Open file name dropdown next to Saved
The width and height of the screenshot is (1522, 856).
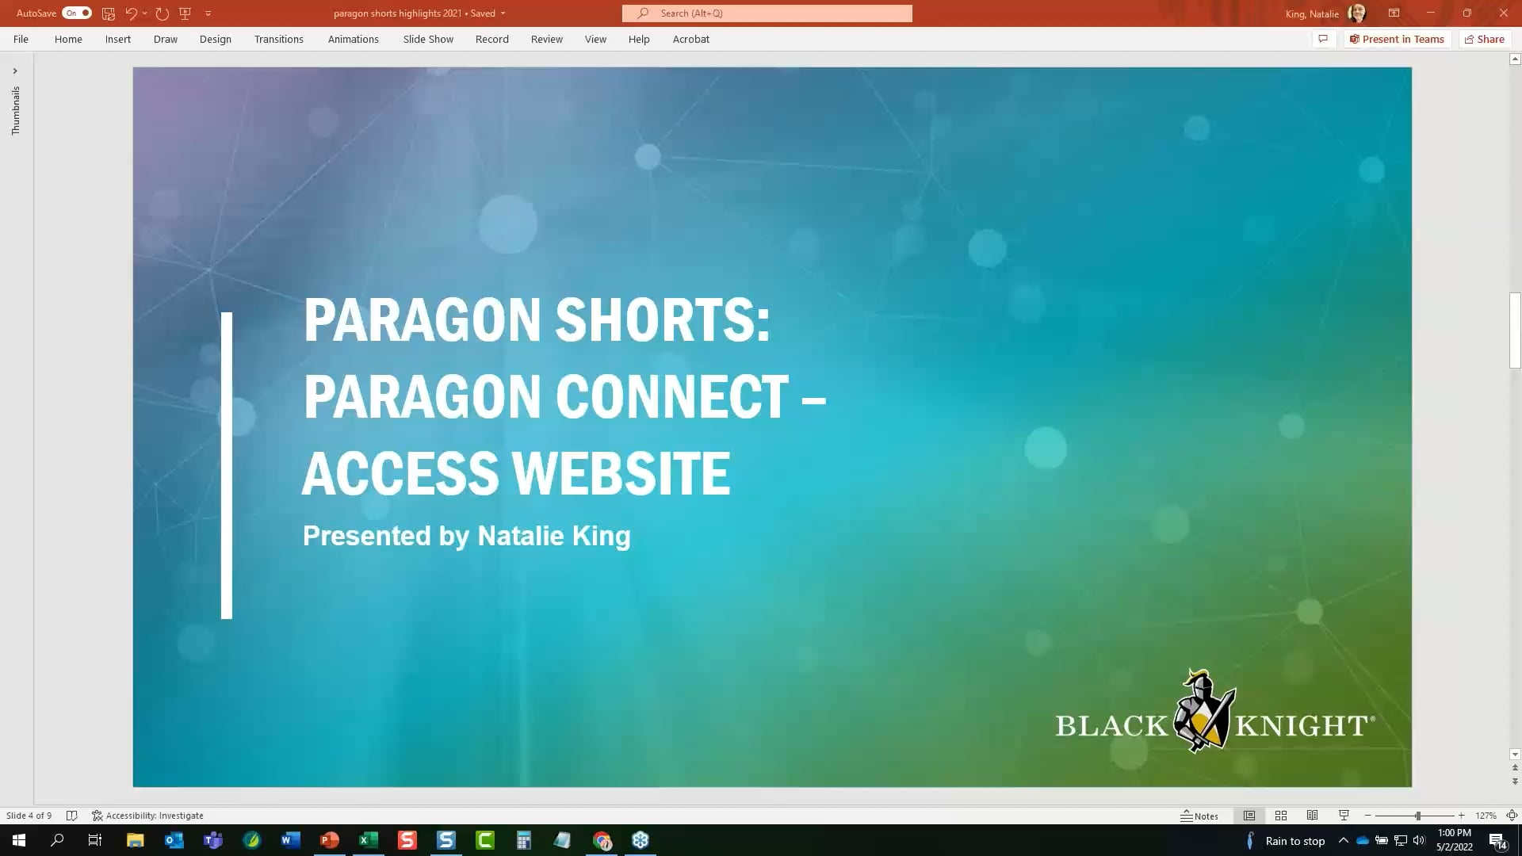tap(503, 13)
